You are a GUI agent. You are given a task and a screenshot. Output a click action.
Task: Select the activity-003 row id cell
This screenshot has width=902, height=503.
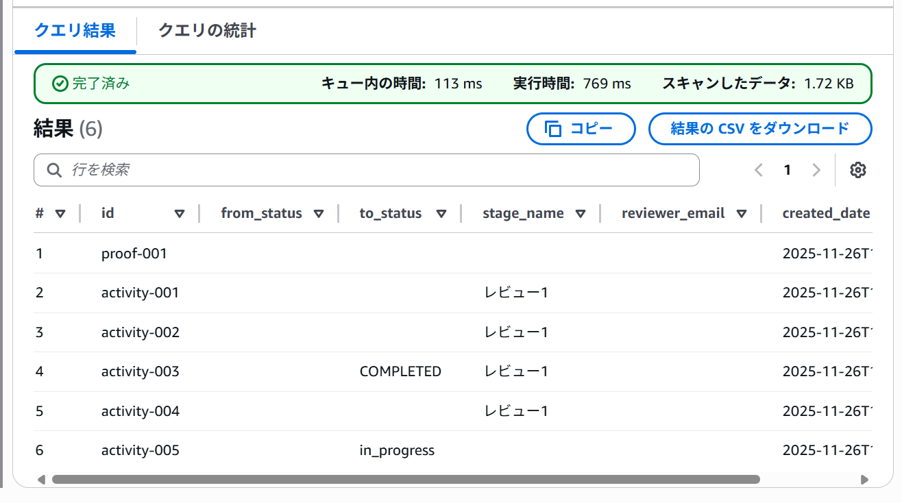[141, 371]
